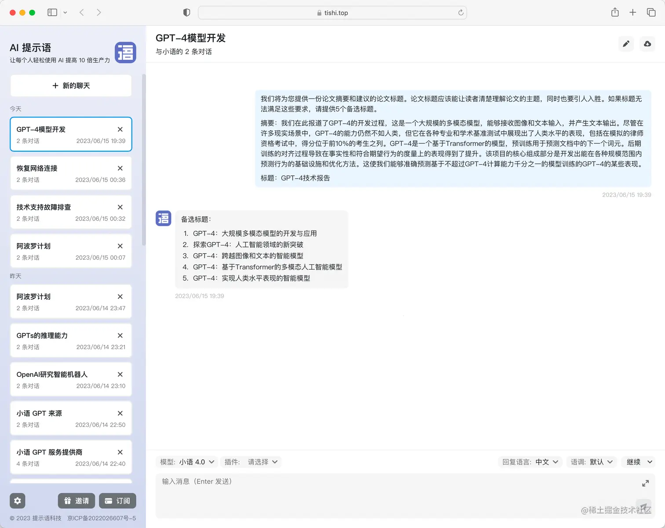Screen dimensions: 665x528
Task: Delete the 阿波罗计划 chat from 00:07
Action: (x=120, y=246)
